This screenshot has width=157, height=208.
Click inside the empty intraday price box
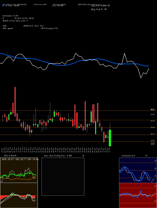point(63,176)
